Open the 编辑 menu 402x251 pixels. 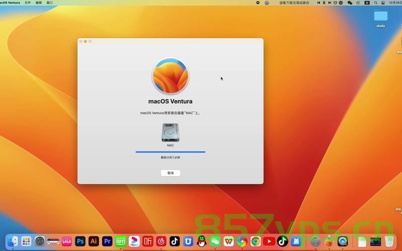(39, 3)
